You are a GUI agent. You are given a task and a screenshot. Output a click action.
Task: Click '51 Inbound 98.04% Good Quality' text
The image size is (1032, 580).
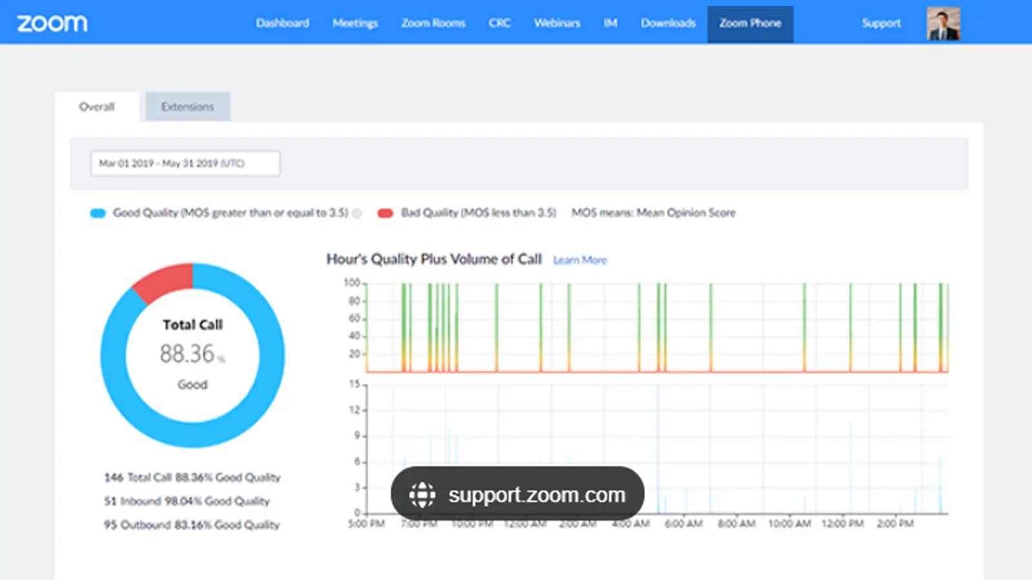(187, 501)
